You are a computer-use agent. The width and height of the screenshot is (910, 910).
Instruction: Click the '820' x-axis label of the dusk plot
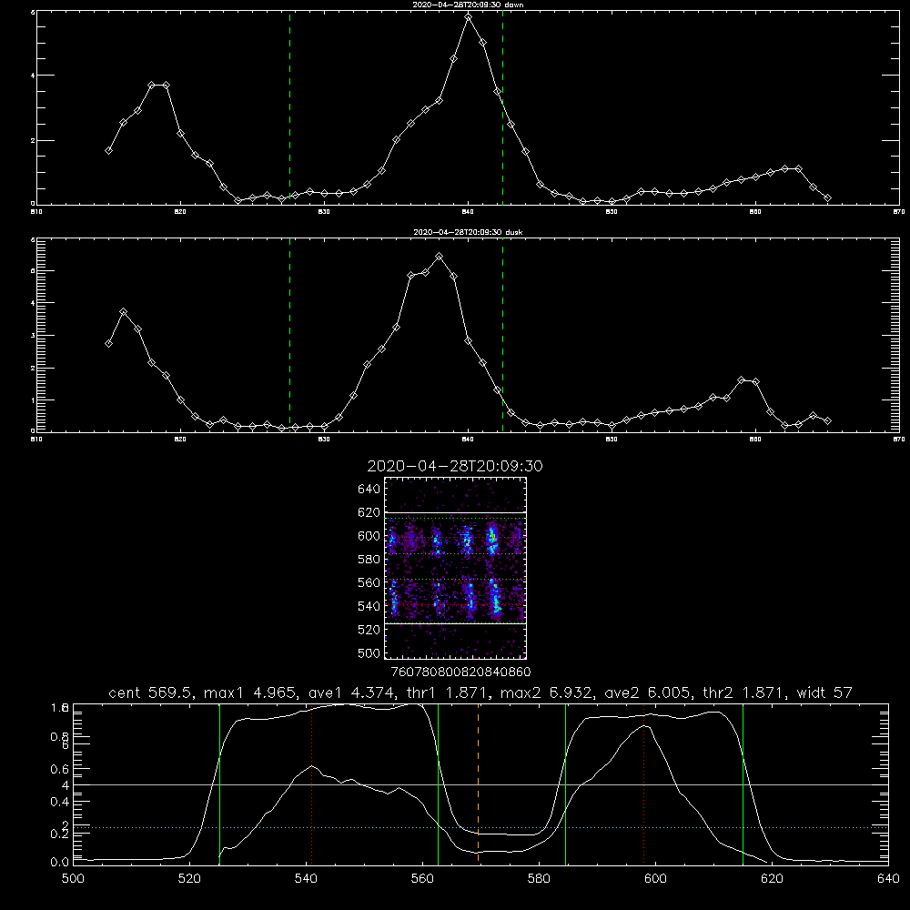click(x=180, y=440)
